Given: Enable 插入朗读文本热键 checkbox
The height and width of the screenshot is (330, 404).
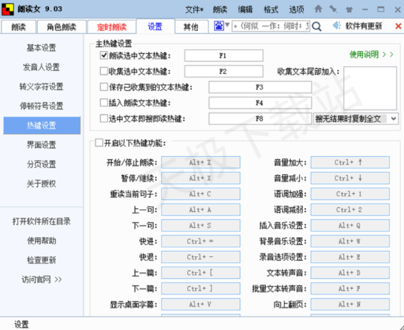Looking at the screenshot, I should (104, 103).
